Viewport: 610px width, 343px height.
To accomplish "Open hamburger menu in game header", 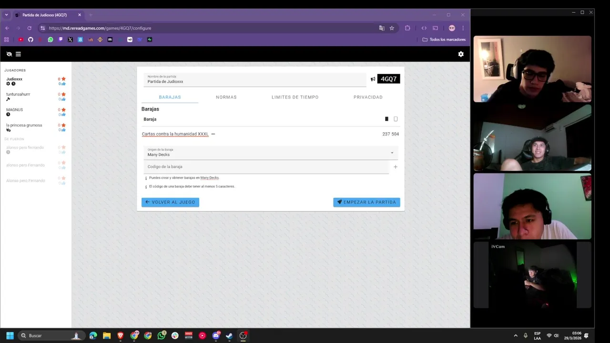I will [18, 54].
